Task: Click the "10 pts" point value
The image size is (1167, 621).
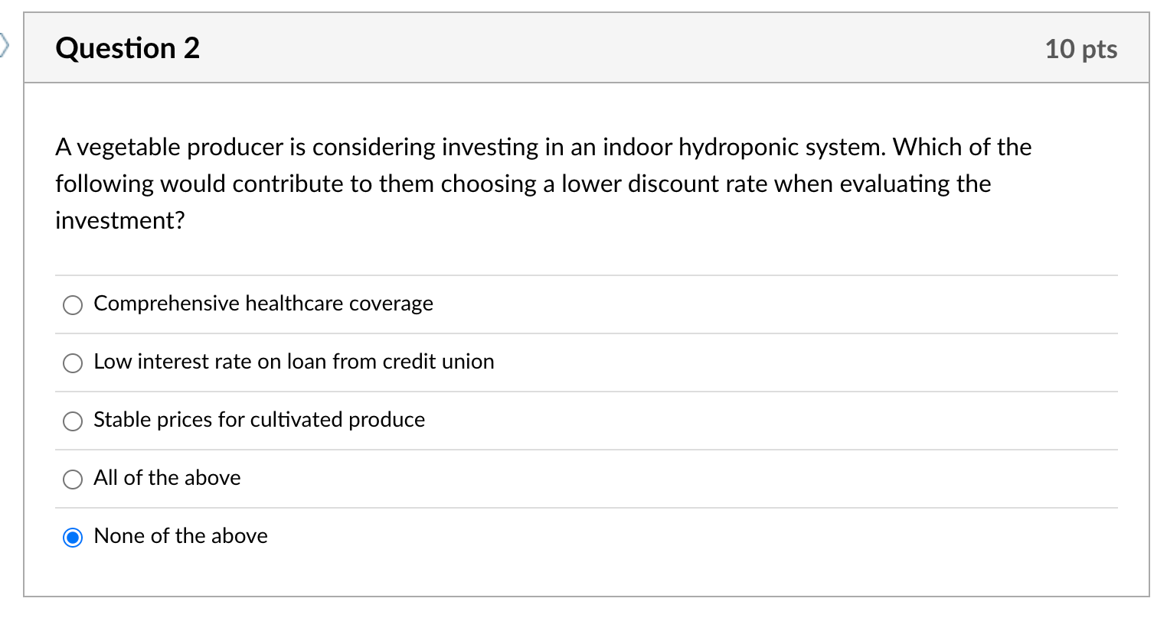Action: (1080, 49)
